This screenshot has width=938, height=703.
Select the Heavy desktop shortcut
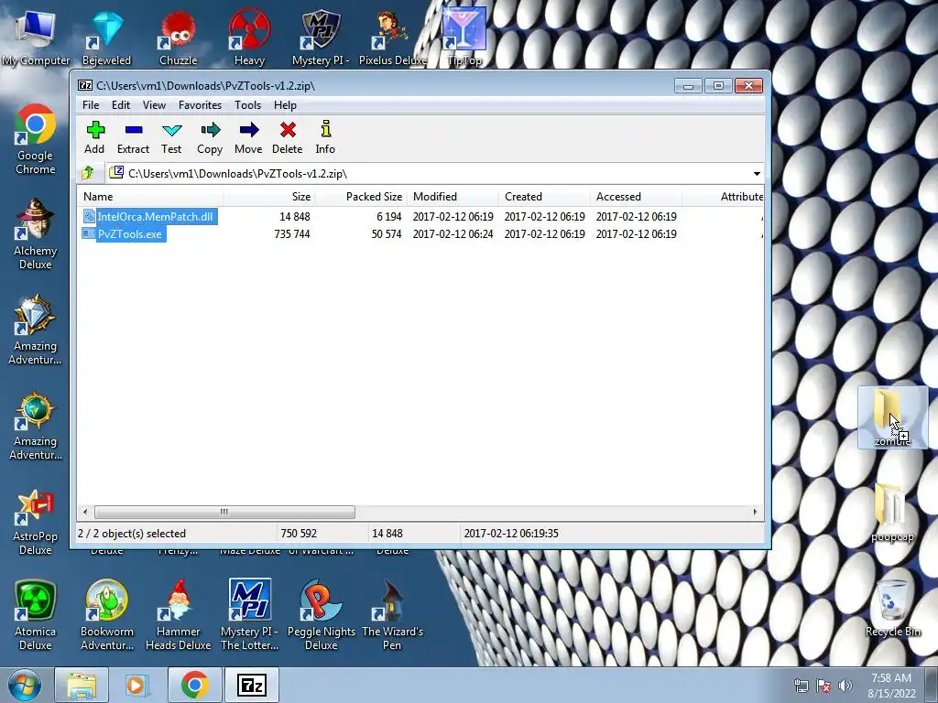click(249, 38)
